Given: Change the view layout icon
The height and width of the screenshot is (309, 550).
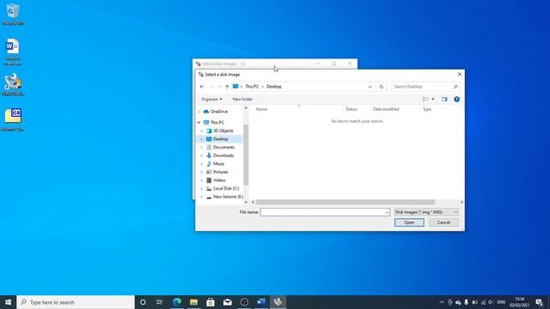Looking at the screenshot, I should (425, 100).
